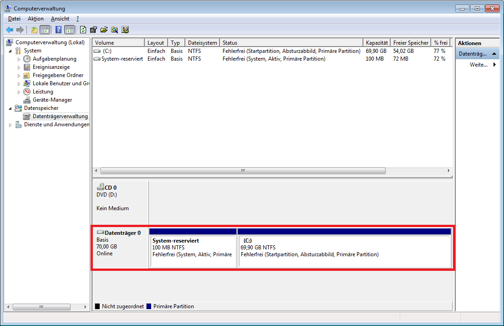Screen dimensions: 504x326
Task: Select the (C:) 69,90 GB partition block
Action: (x=344, y=251)
